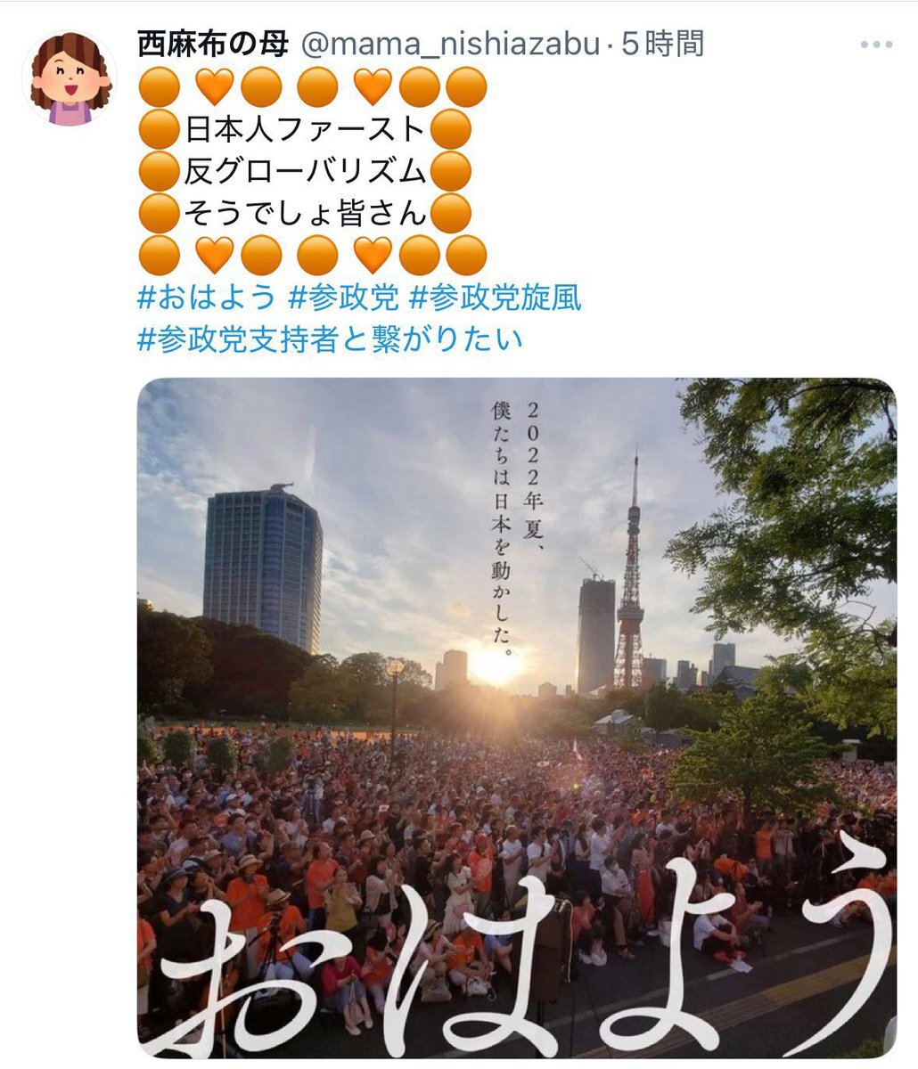
Task: Click the vertical 2022年夏 text in photo
Action: click(x=518, y=527)
